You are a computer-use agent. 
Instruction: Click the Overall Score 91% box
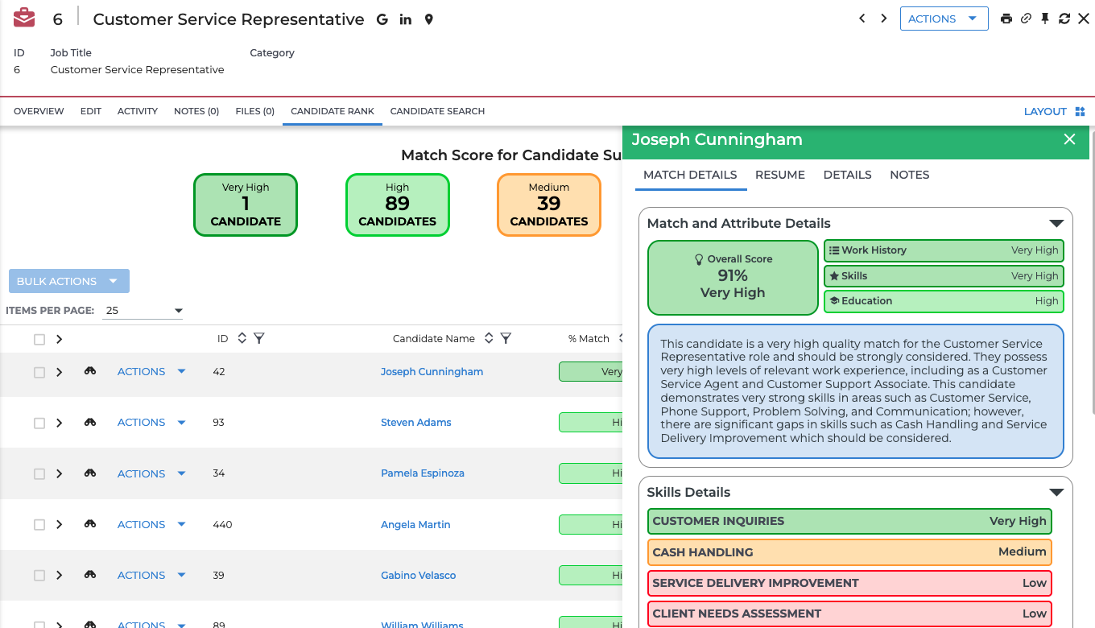[x=733, y=277]
